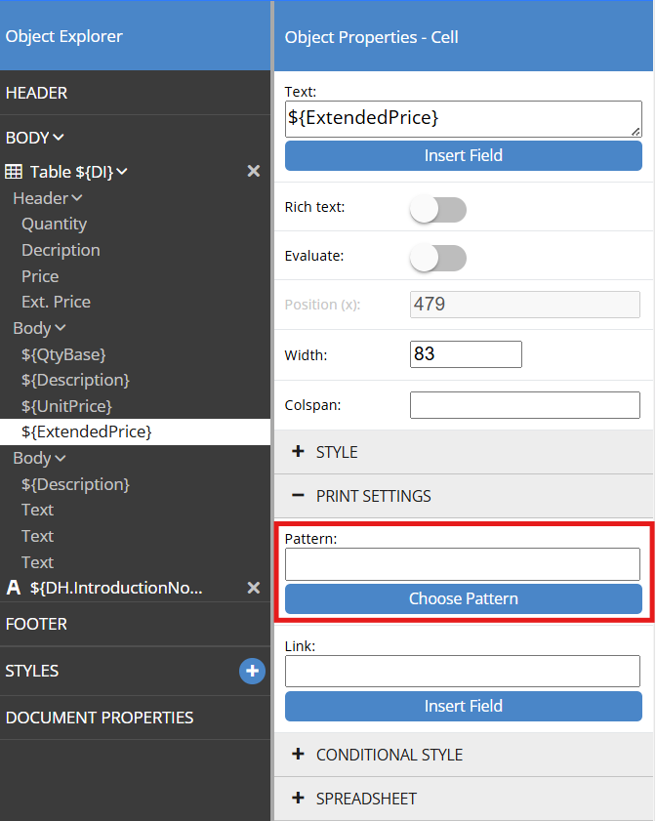Remove Table ${DI} with its X icon

pos(254,172)
